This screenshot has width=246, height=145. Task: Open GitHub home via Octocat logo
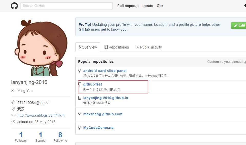point(14,6)
